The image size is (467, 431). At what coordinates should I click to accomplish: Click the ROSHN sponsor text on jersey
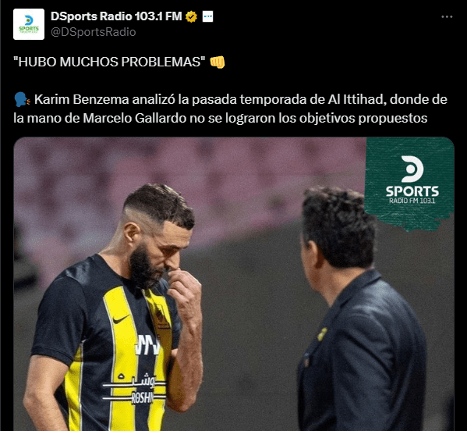tap(143, 398)
